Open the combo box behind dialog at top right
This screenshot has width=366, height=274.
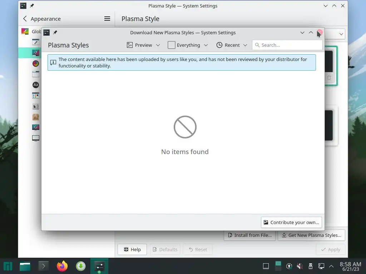334,34
